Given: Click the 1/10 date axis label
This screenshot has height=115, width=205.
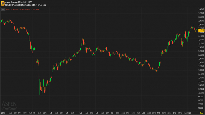Looking at the screenshot, I should 143,113.
